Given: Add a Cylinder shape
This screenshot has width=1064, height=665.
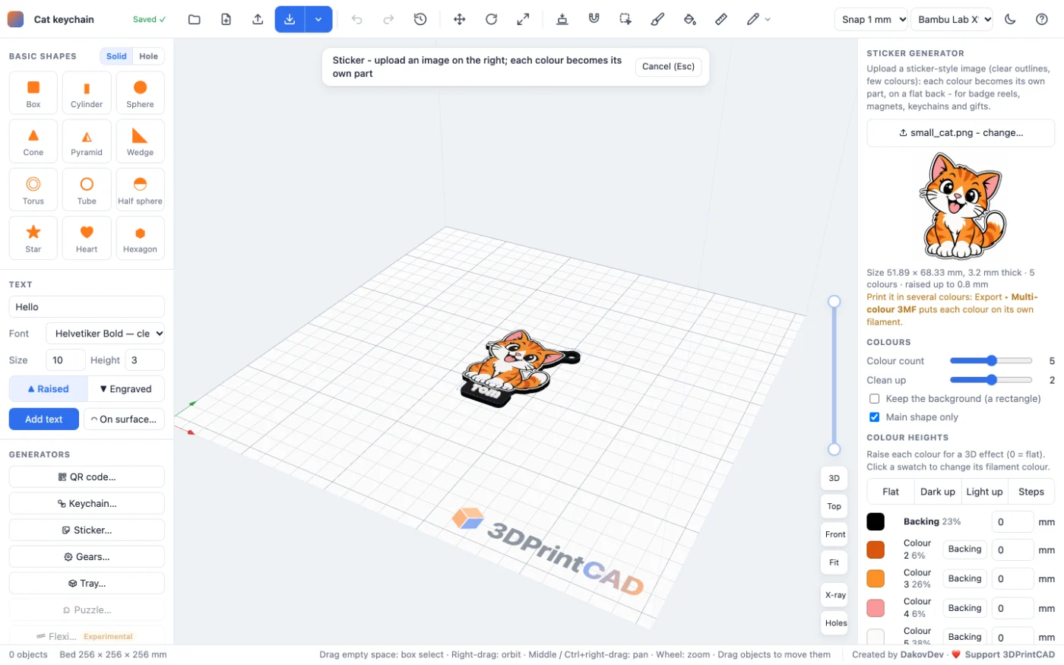Looking at the screenshot, I should pos(87,93).
